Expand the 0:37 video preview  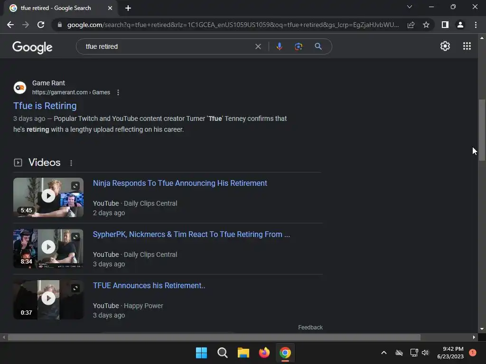coord(75,288)
